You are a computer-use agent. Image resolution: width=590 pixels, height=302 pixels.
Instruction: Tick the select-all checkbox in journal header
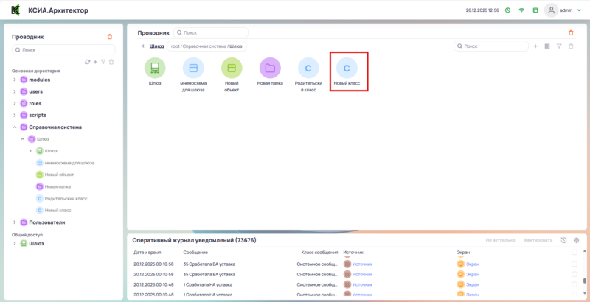575,252
